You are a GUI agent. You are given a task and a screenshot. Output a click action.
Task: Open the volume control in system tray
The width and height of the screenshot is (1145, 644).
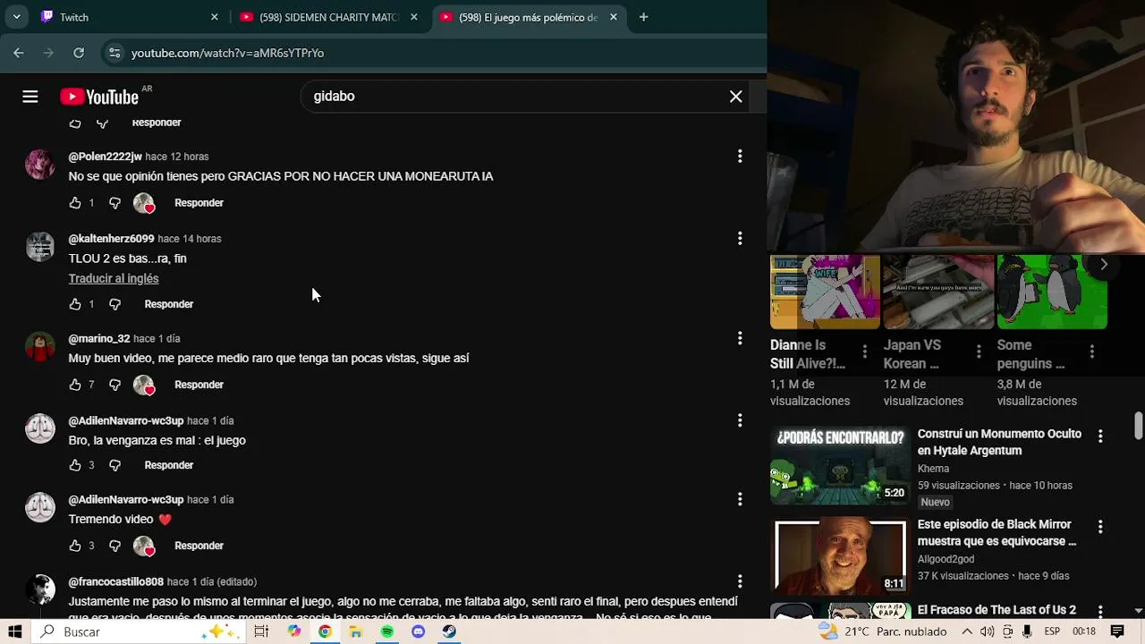[987, 631]
